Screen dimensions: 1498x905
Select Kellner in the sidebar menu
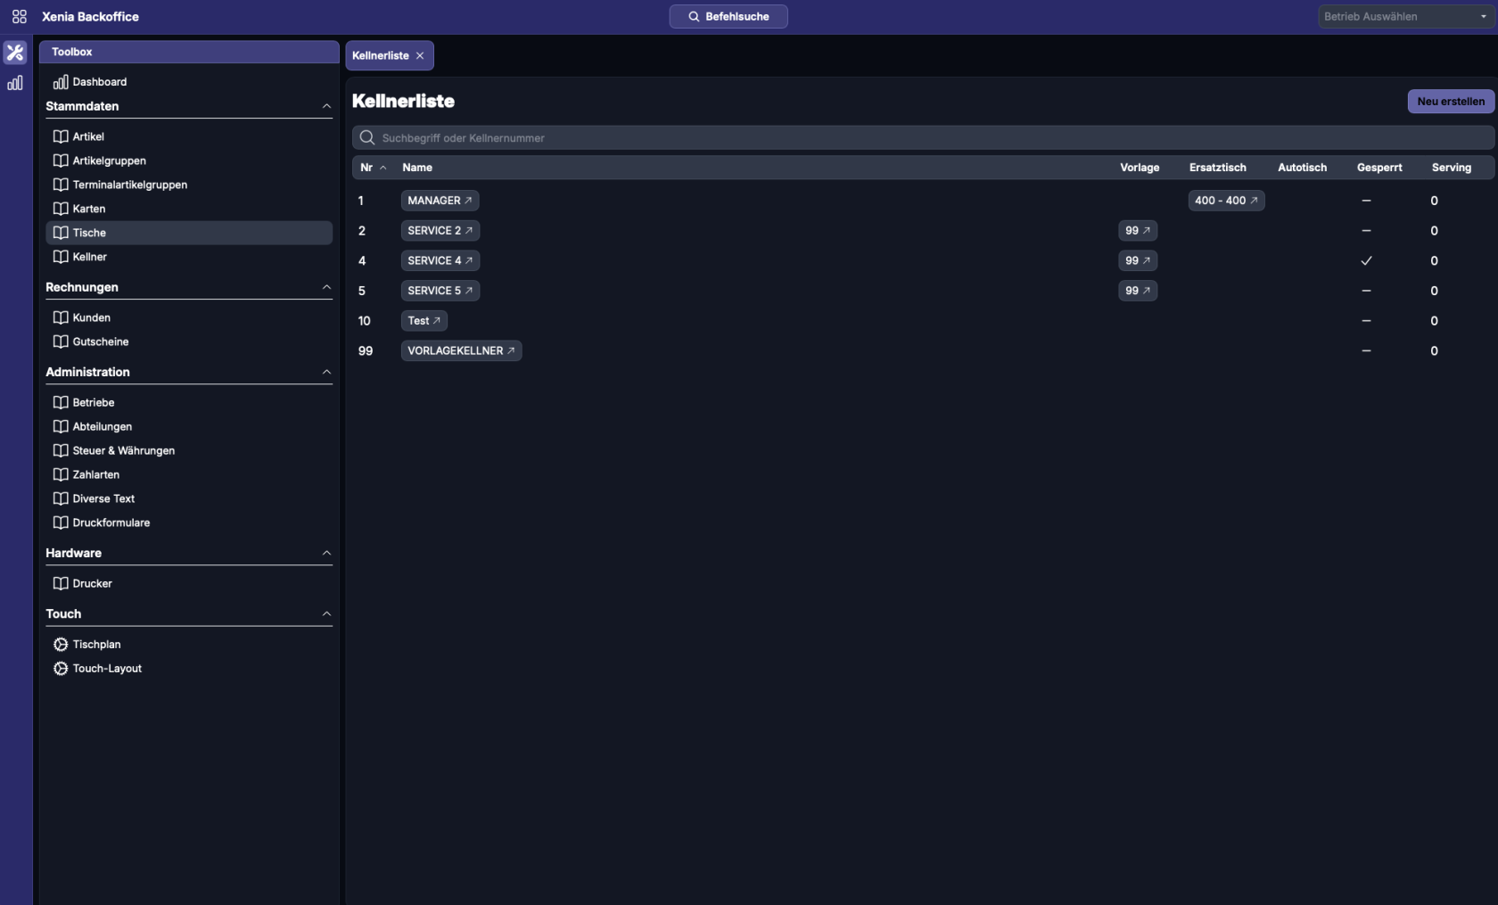pyautogui.click(x=89, y=257)
